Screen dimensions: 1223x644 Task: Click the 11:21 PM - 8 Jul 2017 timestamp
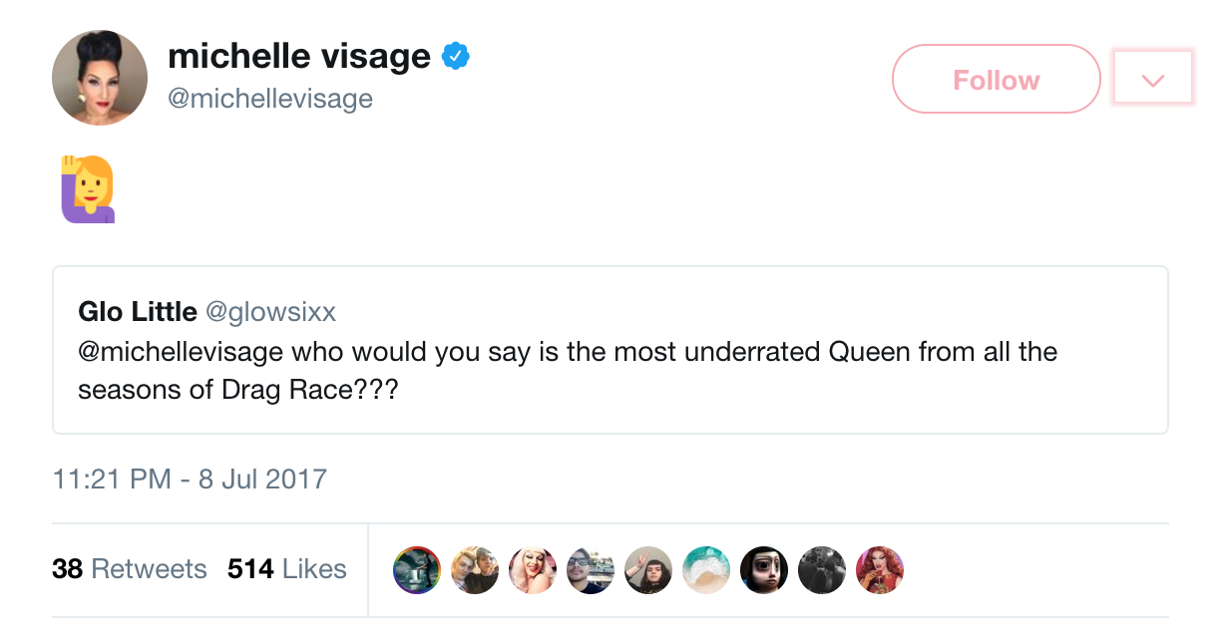[190, 479]
